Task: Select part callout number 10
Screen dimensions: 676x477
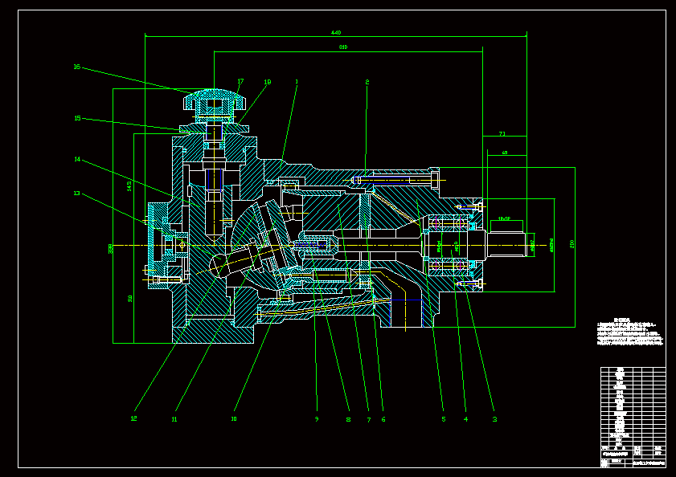Action: (234, 418)
